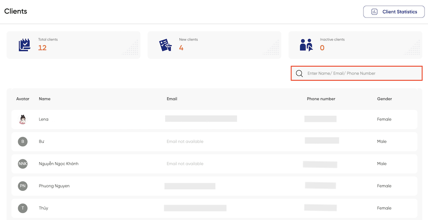
Task: Click the NNK avatar circle
Action: [23, 164]
